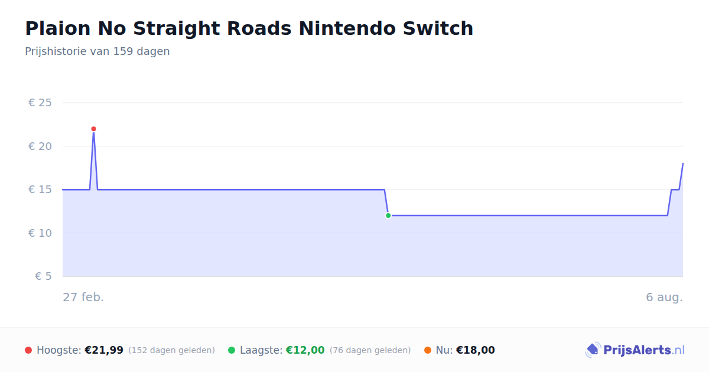Viewport: 709px width, 372px height.
Task: Click the 152 dagen geleden note
Action: click(x=171, y=350)
